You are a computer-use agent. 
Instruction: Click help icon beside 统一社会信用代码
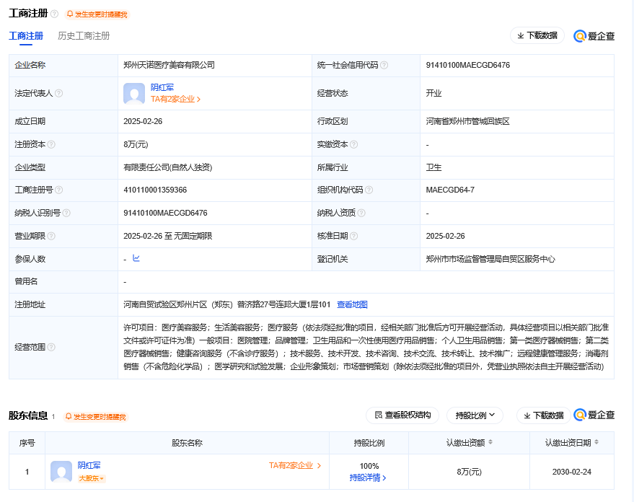(x=384, y=65)
